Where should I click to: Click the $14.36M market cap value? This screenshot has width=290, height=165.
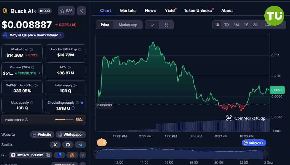click(x=15, y=55)
